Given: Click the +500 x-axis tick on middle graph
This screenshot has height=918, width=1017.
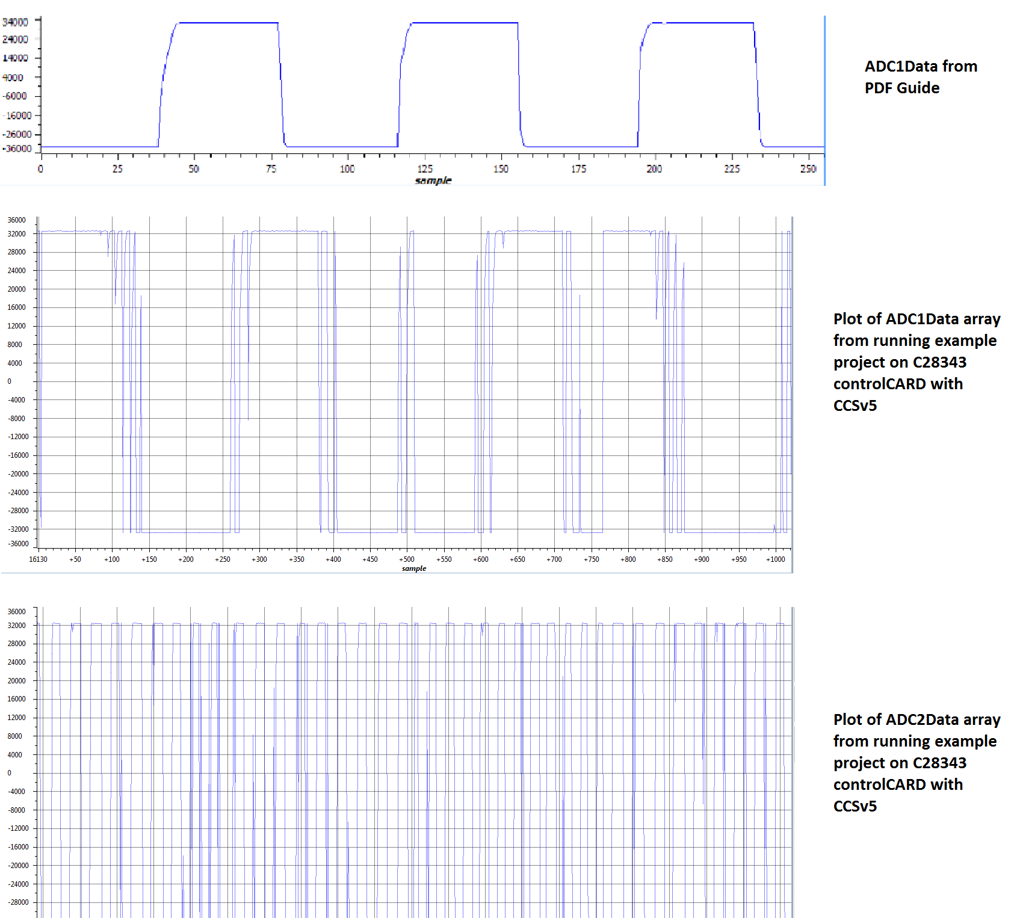Looking at the screenshot, I should point(407,559).
